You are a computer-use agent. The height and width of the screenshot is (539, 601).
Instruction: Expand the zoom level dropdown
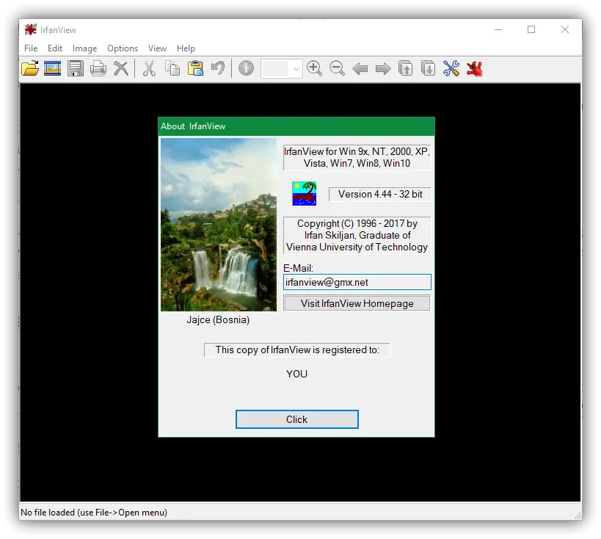pos(296,69)
